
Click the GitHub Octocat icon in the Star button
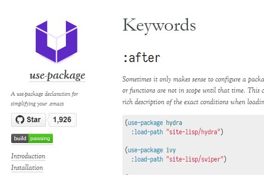tap(20, 120)
